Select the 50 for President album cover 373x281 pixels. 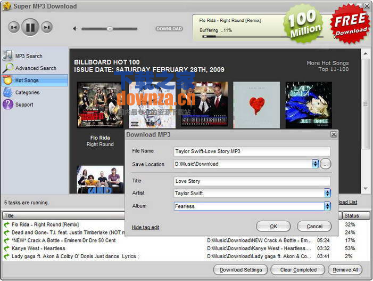204,104
